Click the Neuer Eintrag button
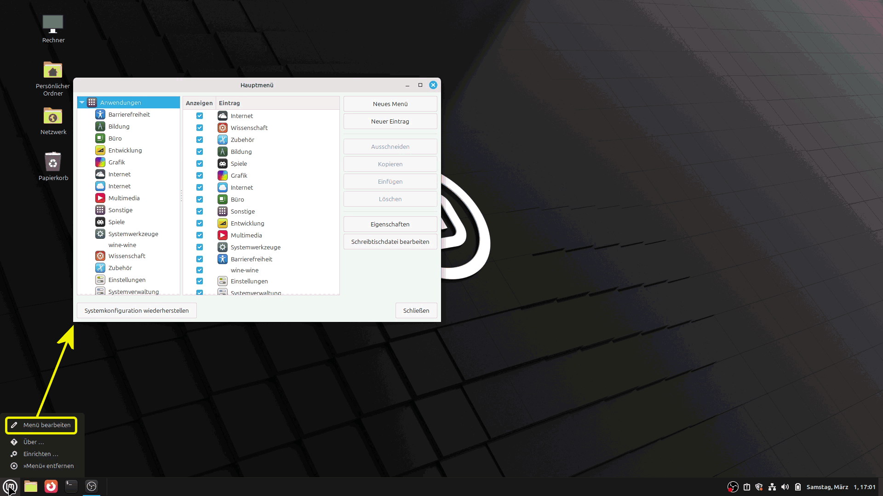 coord(390,121)
